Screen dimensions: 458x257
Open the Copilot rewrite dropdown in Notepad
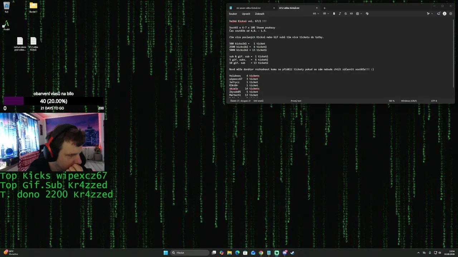point(429,14)
